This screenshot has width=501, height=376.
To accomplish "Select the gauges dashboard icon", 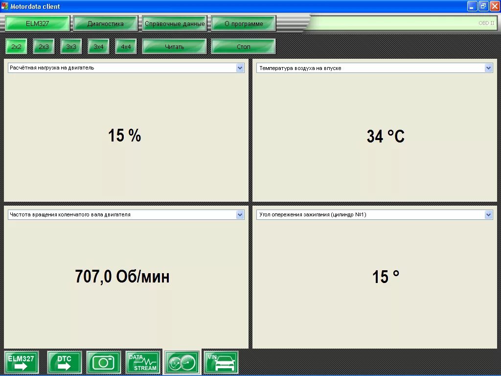I will [x=182, y=362].
